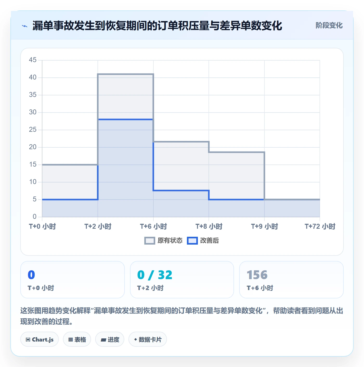Click the 5 tick on the y-axis
The height and width of the screenshot is (367, 364).
[x=35, y=199]
